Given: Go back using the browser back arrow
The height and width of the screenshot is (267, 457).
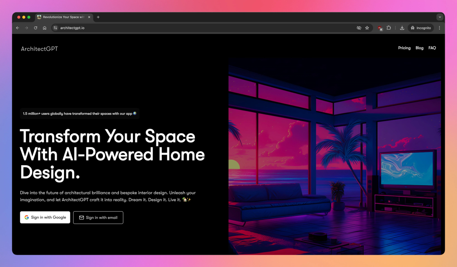Looking at the screenshot, I should 18,28.
